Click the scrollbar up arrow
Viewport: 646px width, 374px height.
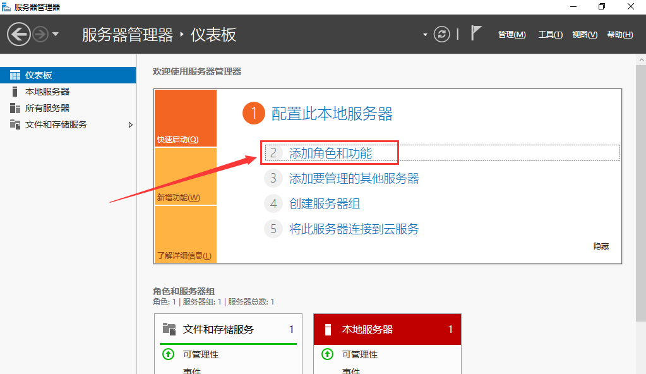click(x=641, y=60)
